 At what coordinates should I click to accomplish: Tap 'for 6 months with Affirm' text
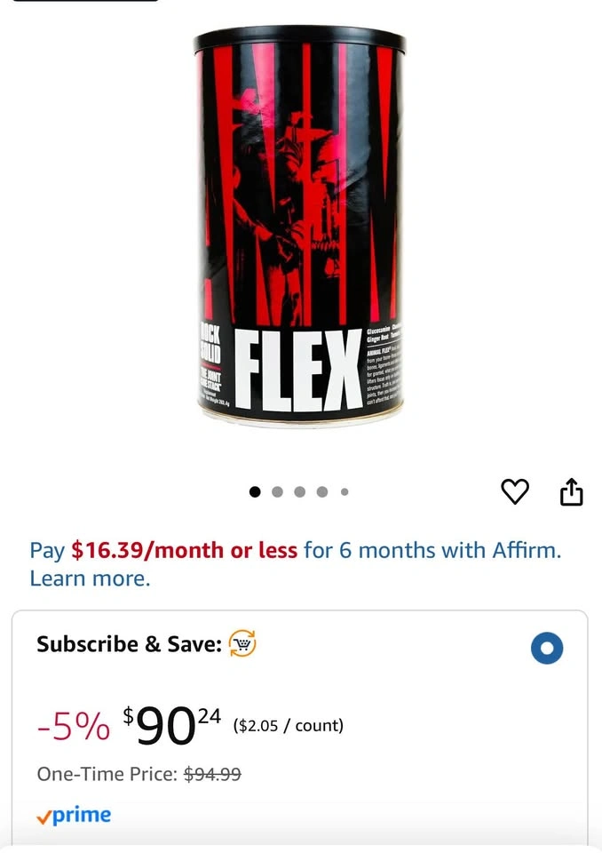point(432,550)
